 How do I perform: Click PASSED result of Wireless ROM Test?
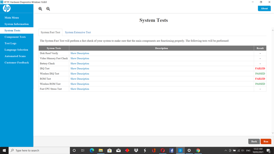[260, 84]
